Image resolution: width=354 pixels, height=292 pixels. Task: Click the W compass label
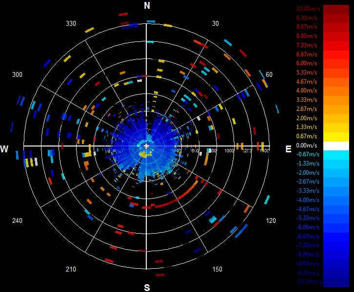(x=4, y=149)
